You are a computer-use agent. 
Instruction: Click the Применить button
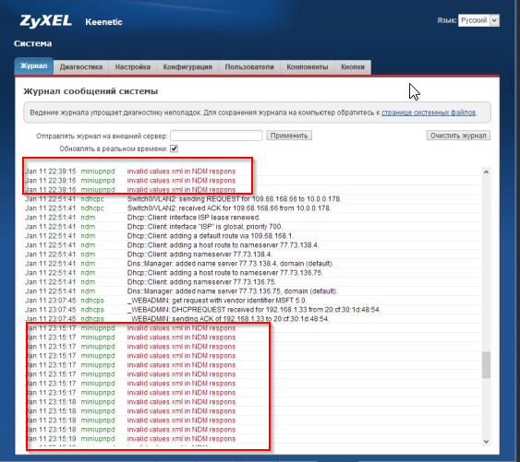289,136
